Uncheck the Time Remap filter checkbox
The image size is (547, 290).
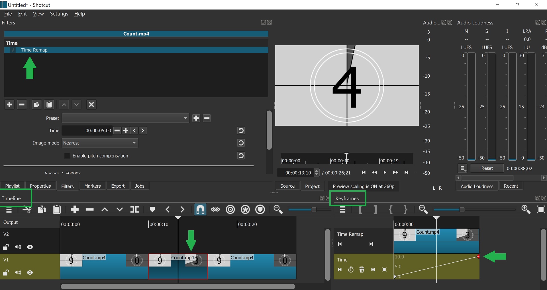pos(13,50)
